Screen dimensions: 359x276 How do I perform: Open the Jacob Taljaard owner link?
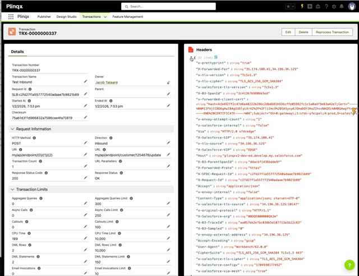[x=106, y=82]
